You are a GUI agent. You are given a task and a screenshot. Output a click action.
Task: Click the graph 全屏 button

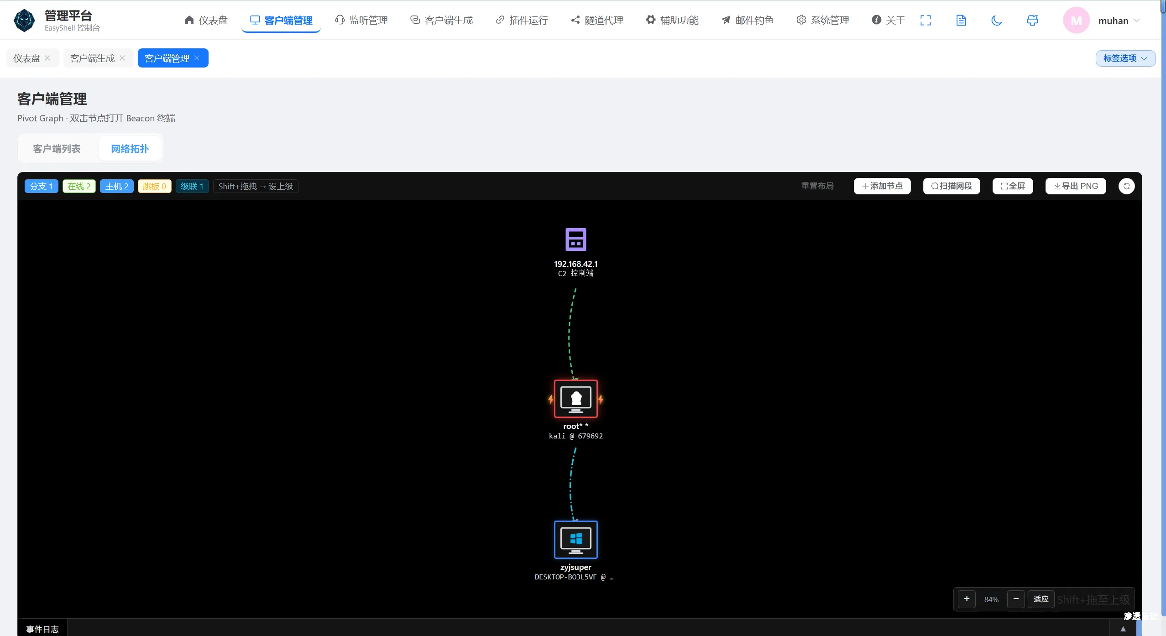pyautogui.click(x=1013, y=186)
